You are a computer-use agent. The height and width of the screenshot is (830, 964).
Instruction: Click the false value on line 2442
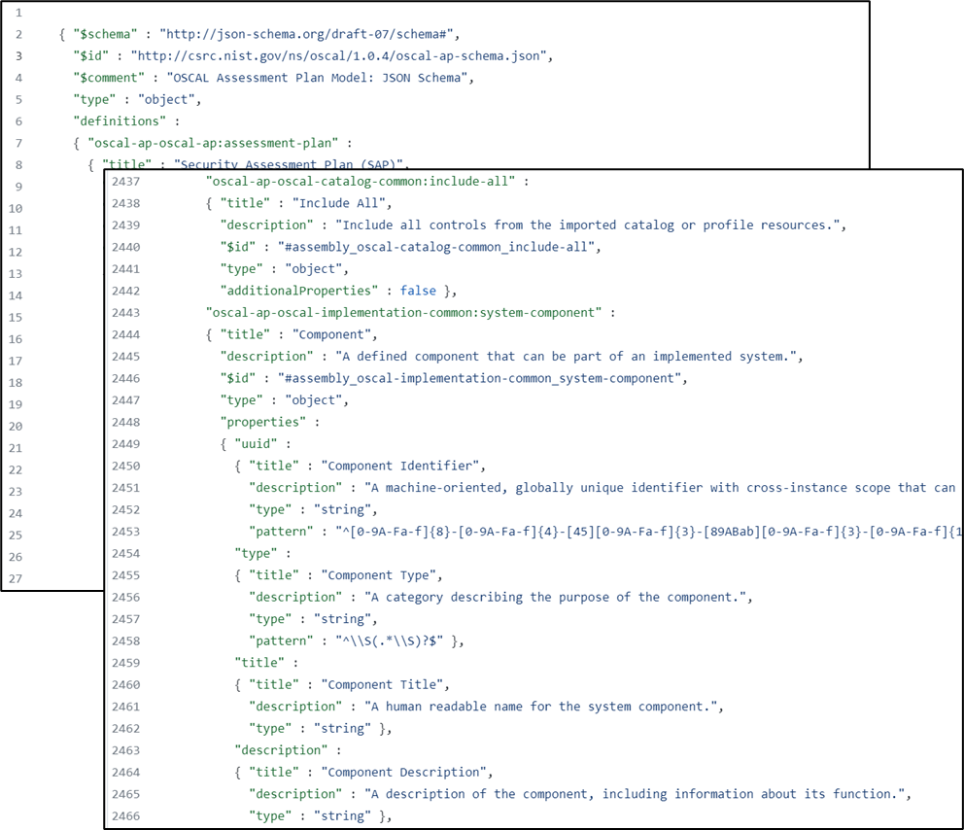tap(418, 291)
